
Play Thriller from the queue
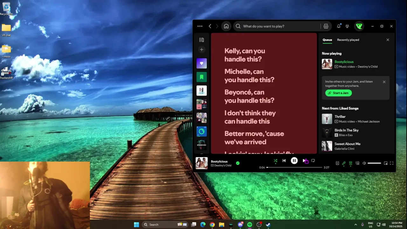pyautogui.click(x=355, y=119)
